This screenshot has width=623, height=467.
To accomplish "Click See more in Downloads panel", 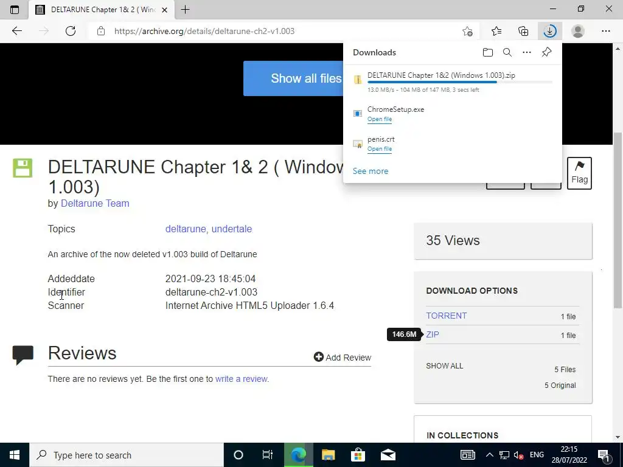I will point(371,171).
